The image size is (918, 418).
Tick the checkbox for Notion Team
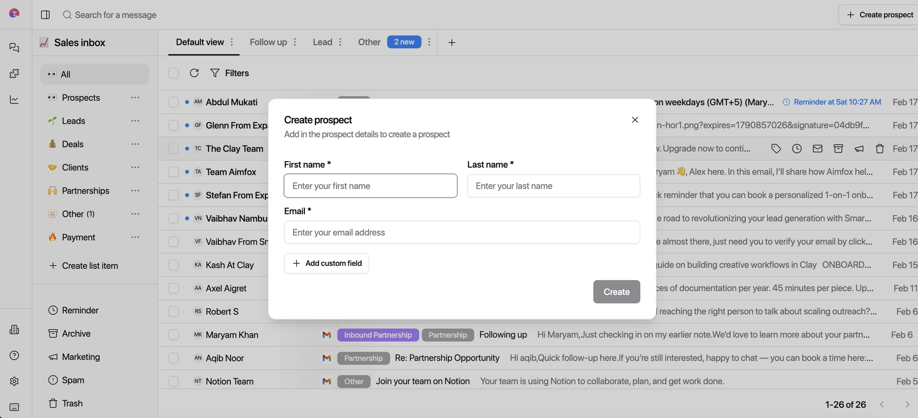[x=173, y=381]
